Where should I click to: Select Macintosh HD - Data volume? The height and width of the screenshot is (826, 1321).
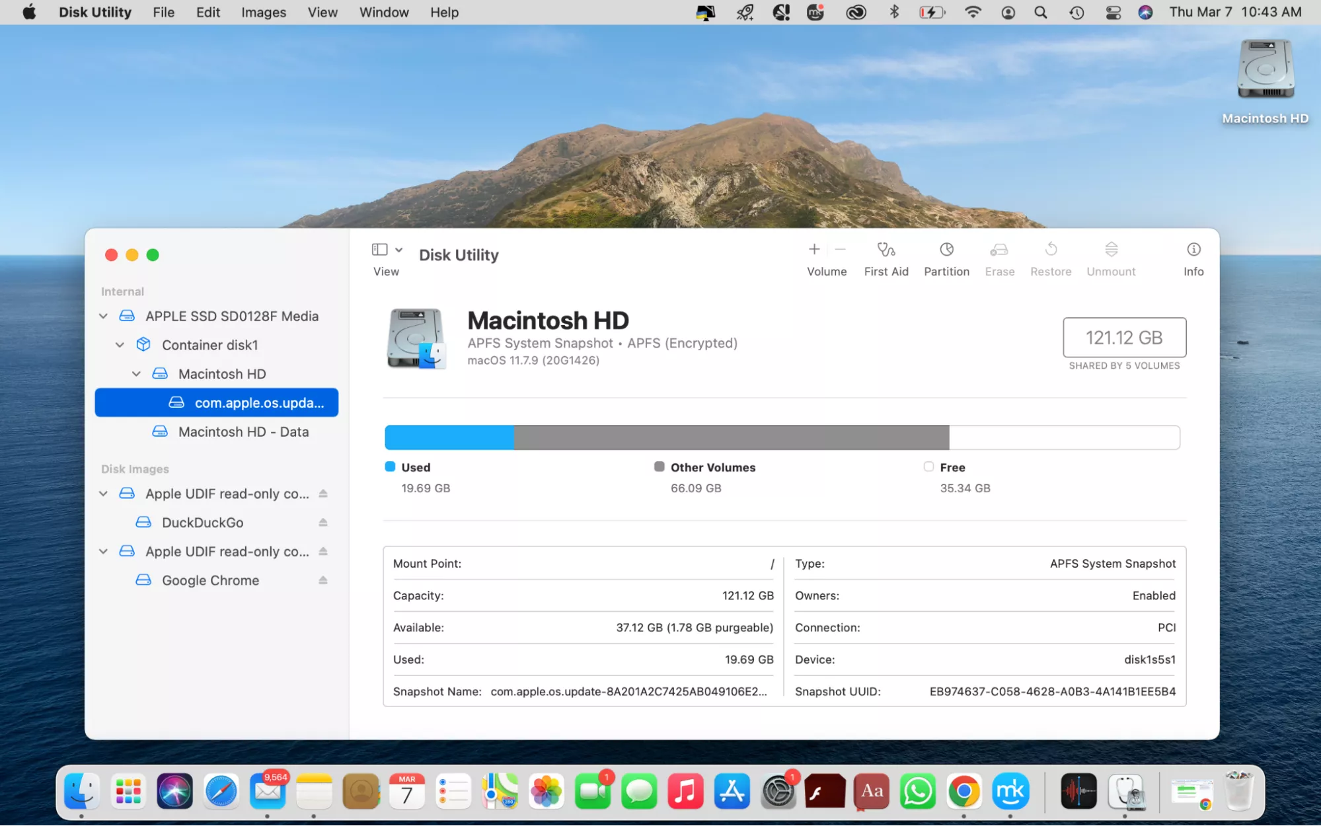[243, 432]
